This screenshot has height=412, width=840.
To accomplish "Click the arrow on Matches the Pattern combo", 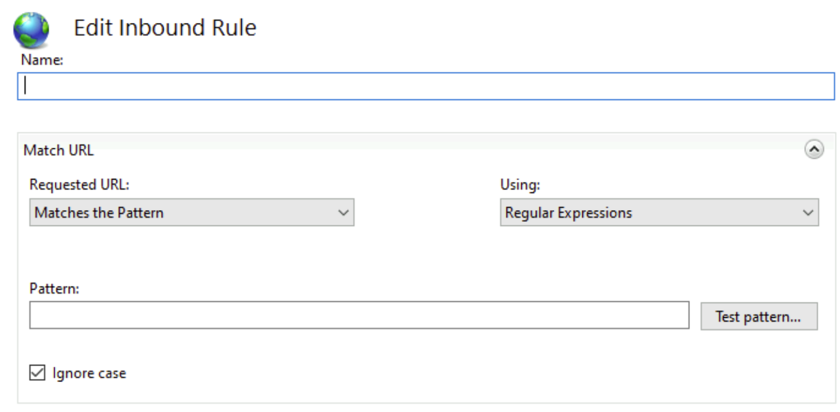I will tap(344, 212).
